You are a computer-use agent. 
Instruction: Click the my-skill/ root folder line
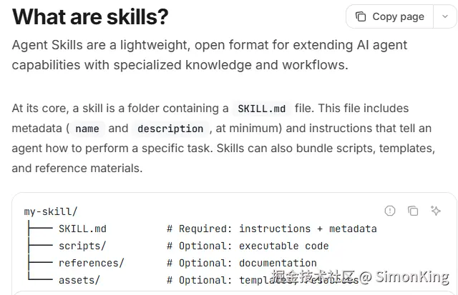click(51, 211)
